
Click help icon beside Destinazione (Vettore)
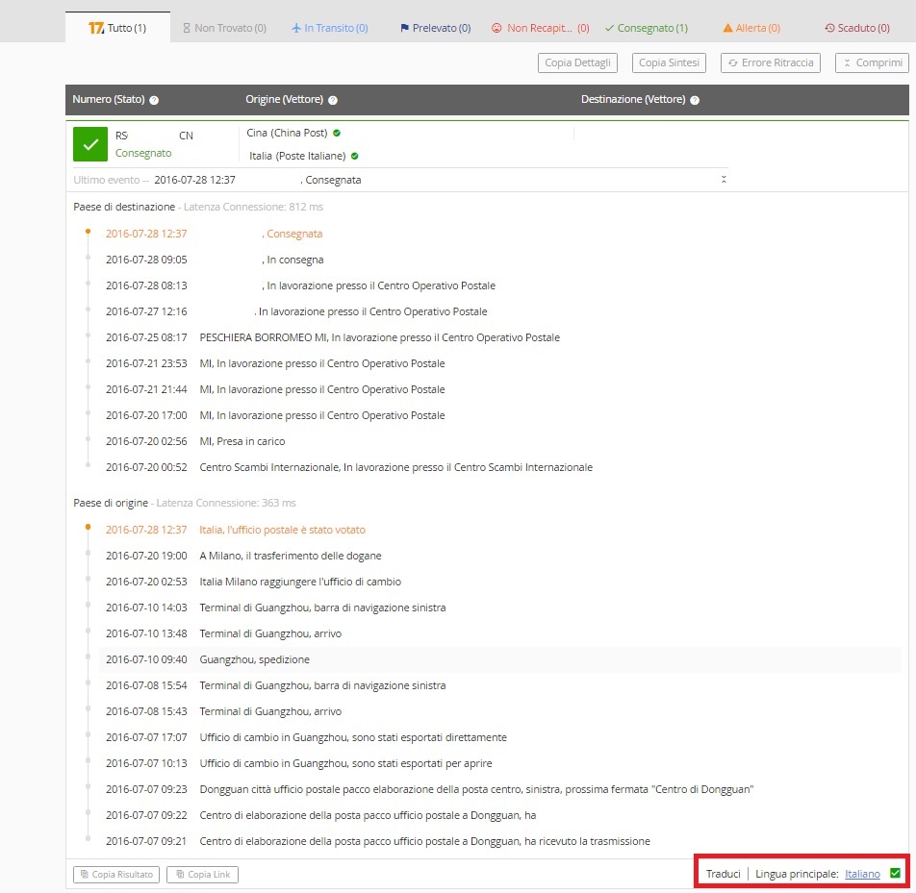coord(695,100)
